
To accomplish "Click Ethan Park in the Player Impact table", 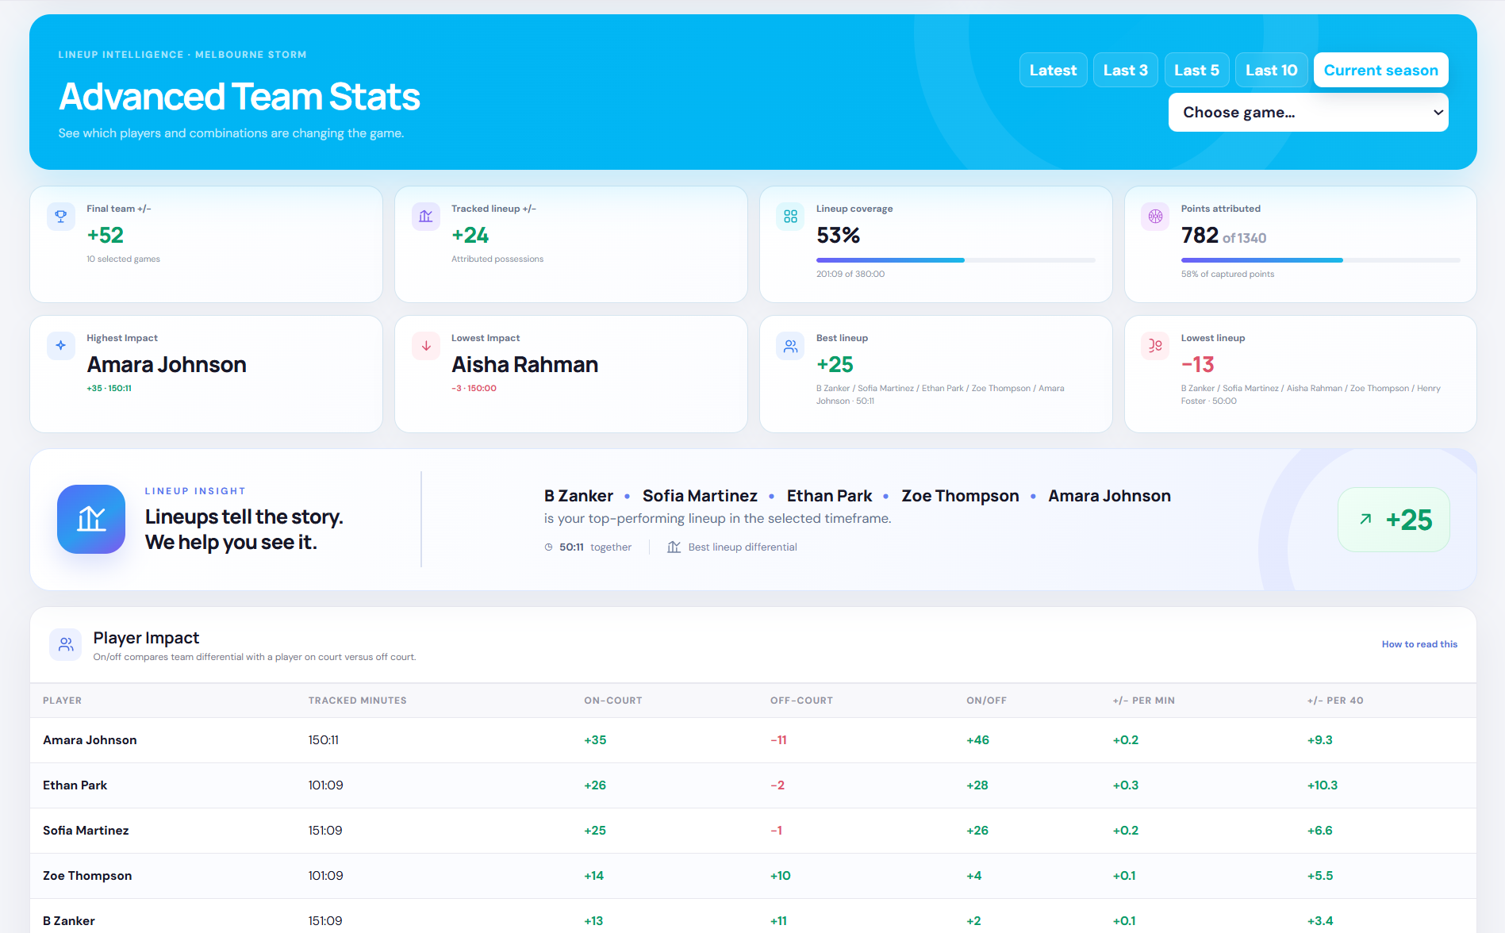I will point(75,785).
